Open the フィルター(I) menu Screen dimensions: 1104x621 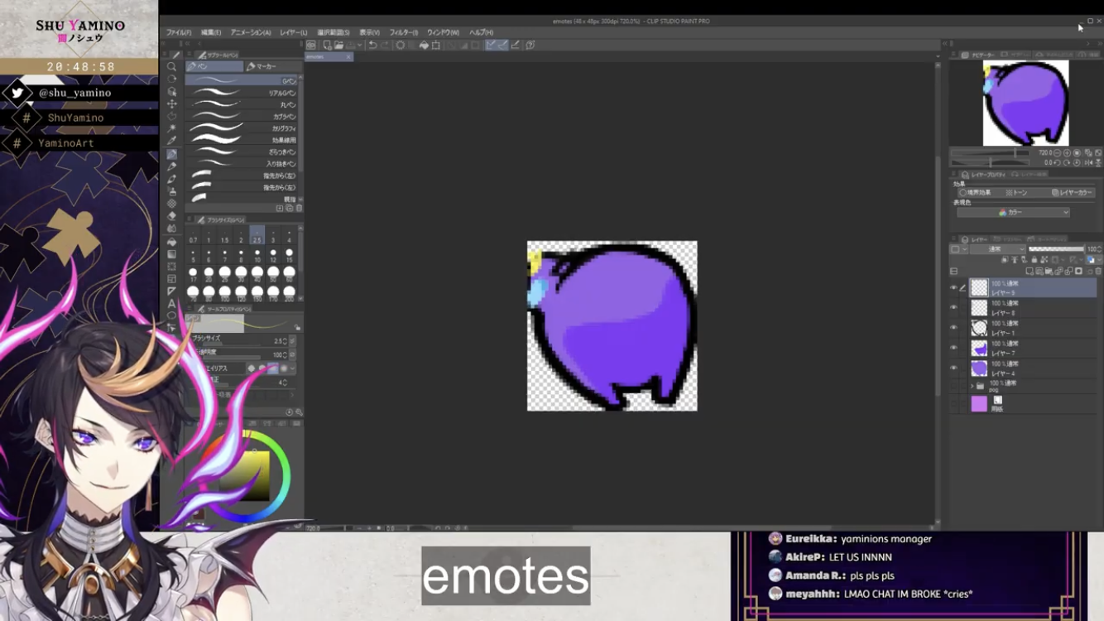pyautogui.click(x=403, y=32)
